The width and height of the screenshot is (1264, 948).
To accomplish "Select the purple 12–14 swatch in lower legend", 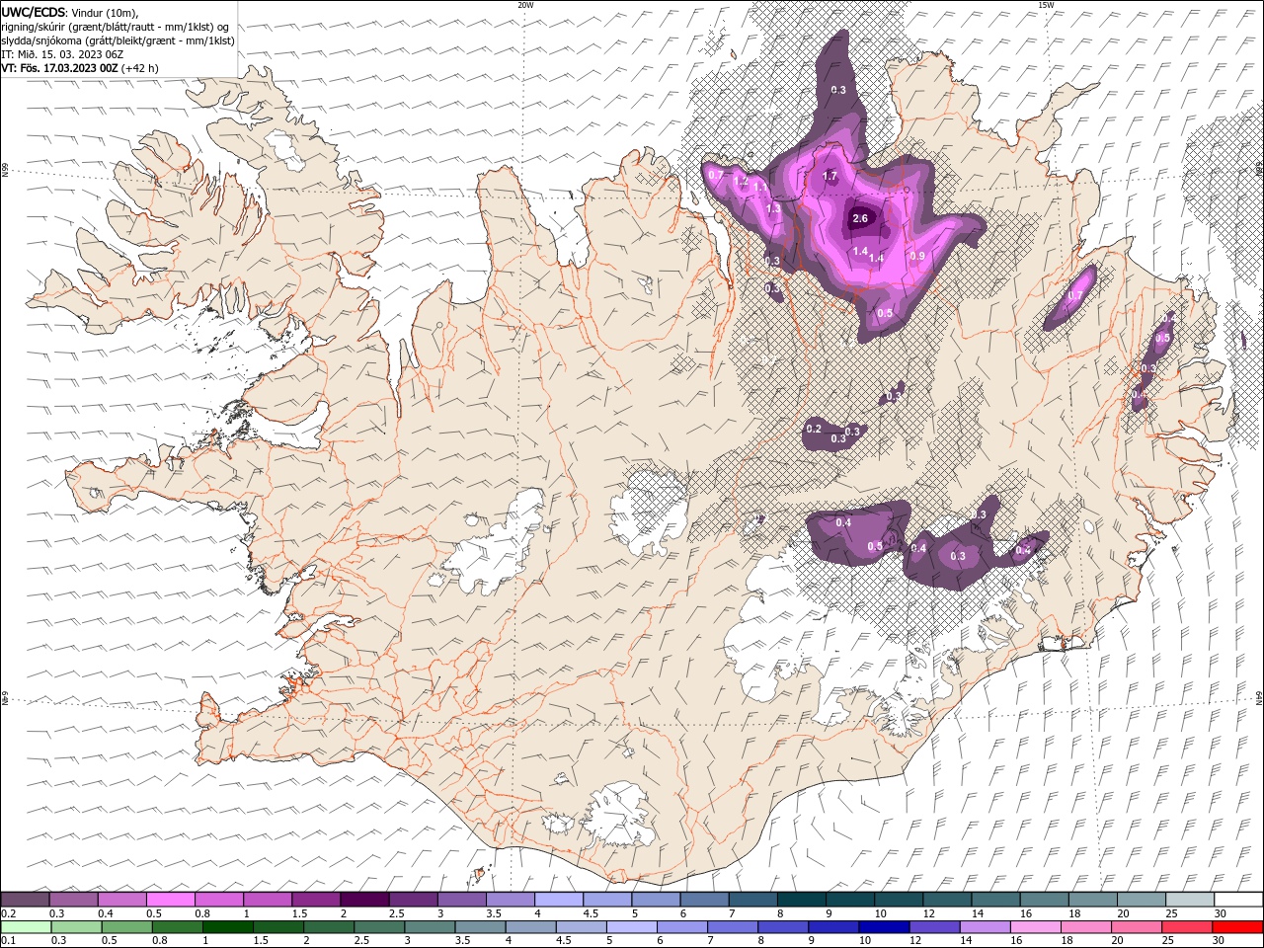I will [x=934, y=927].
